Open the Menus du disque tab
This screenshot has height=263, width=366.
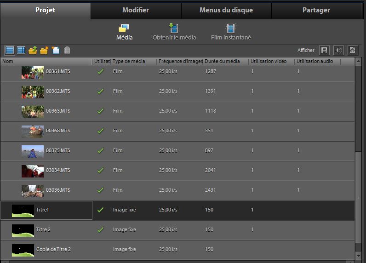coord(226,10)
